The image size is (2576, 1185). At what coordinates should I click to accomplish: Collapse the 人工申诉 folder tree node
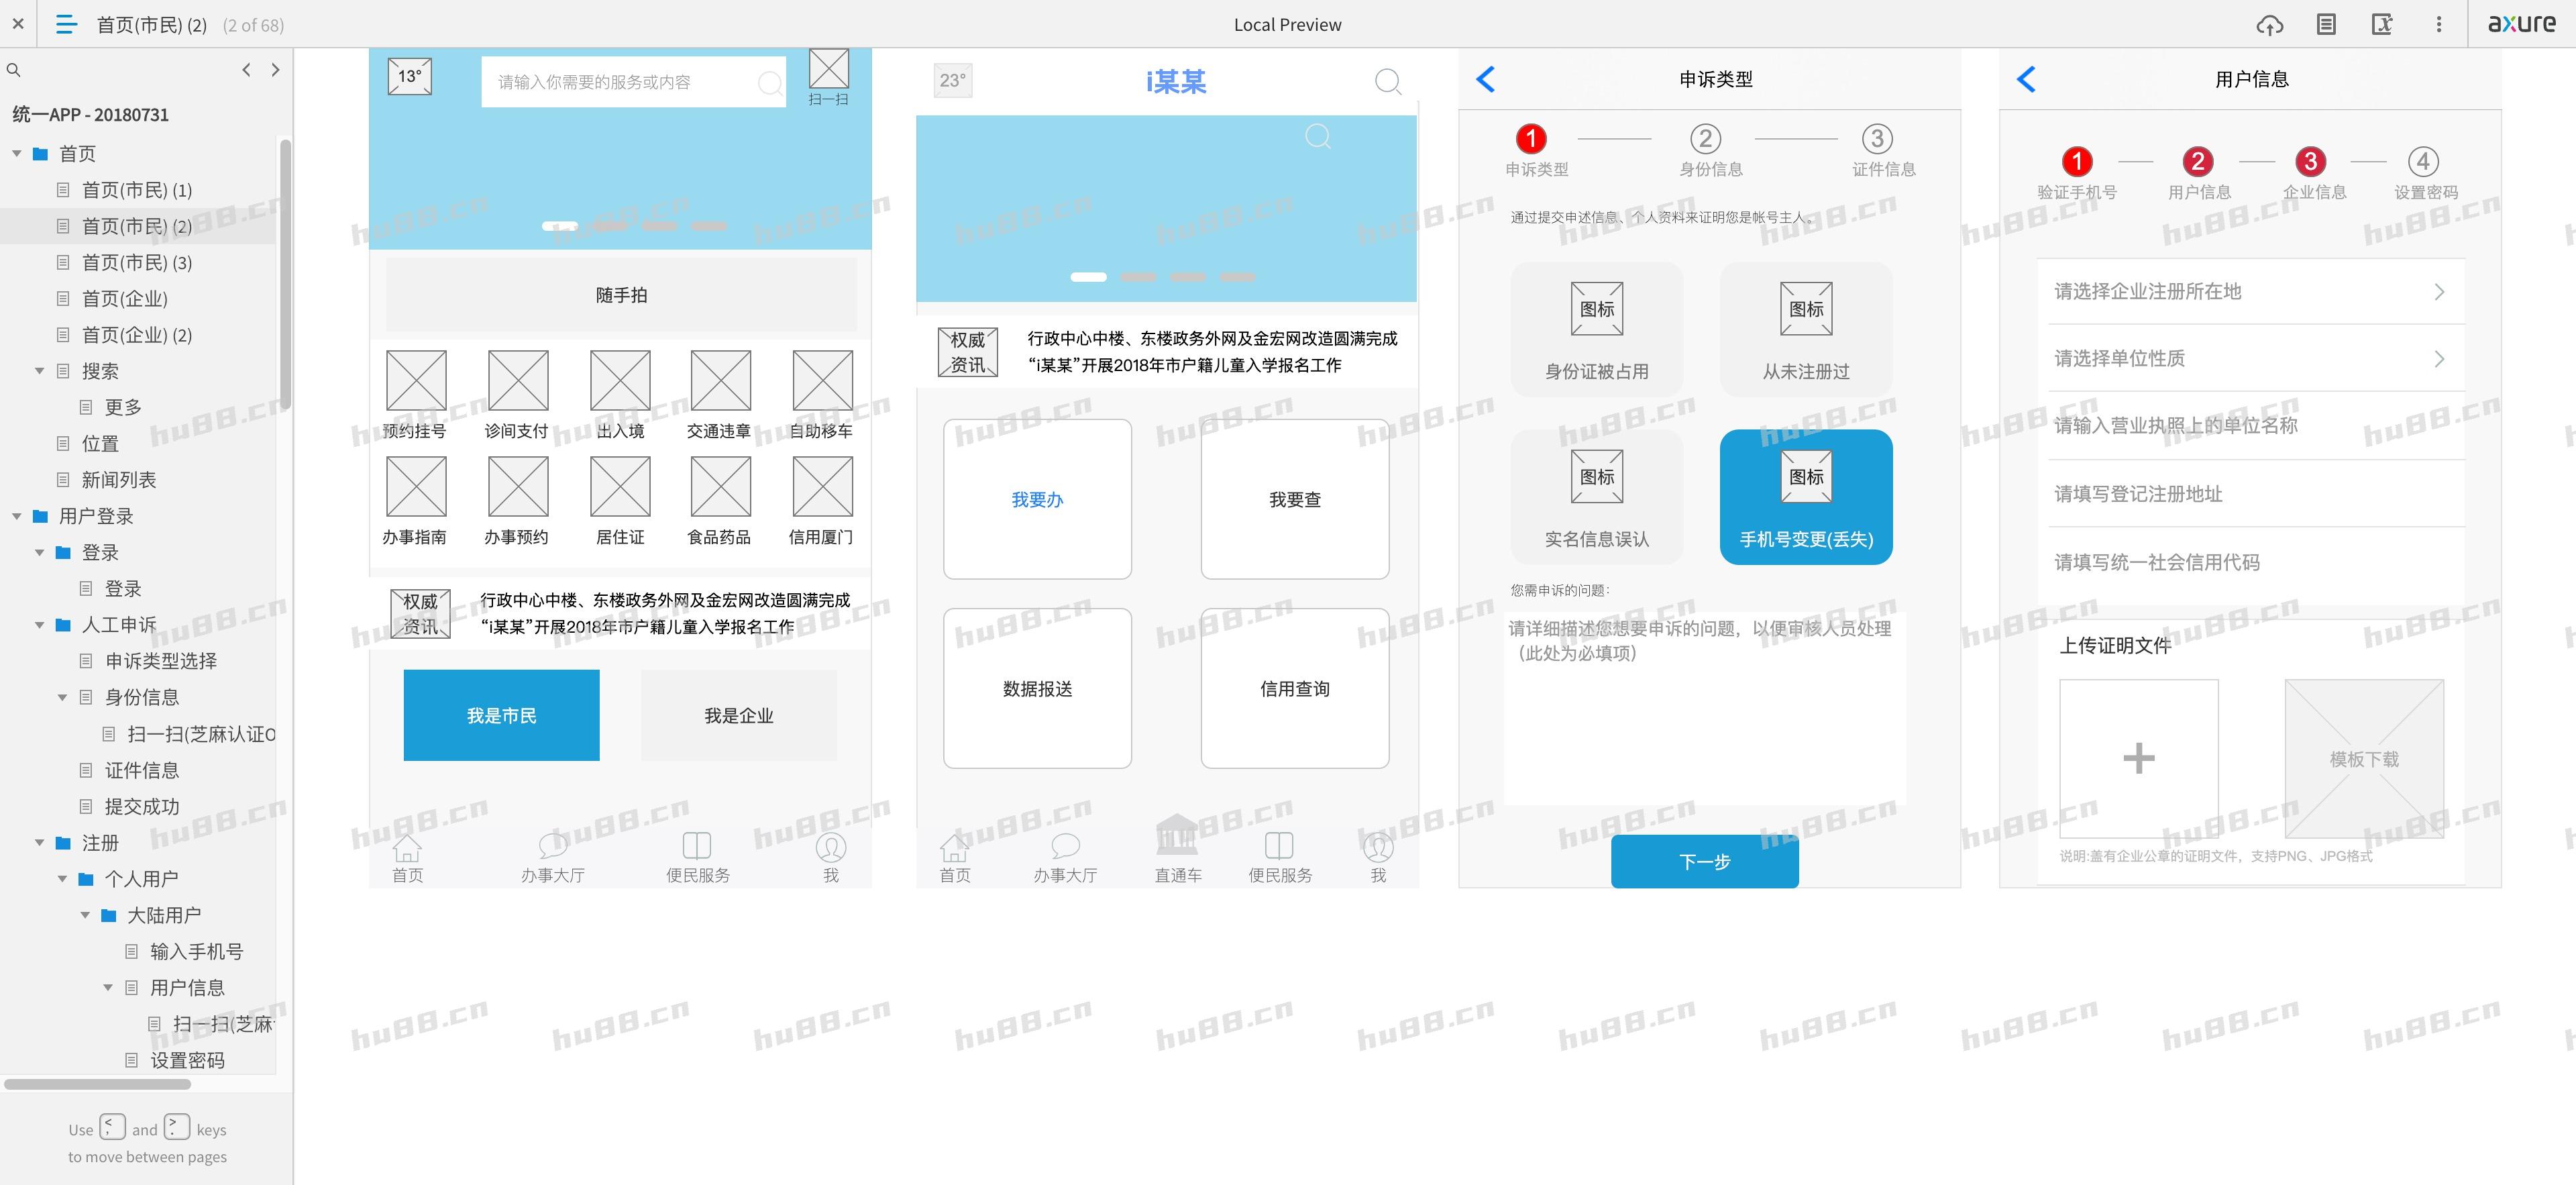(x=40, y=625)
